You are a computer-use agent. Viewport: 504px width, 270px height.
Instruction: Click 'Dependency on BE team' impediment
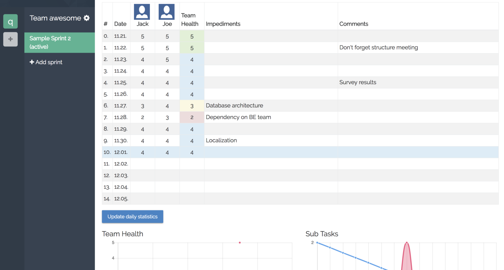pos(238,117)
